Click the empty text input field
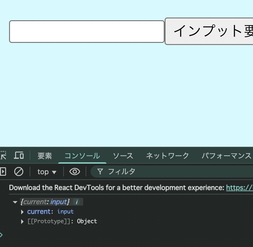 [87, 32]
